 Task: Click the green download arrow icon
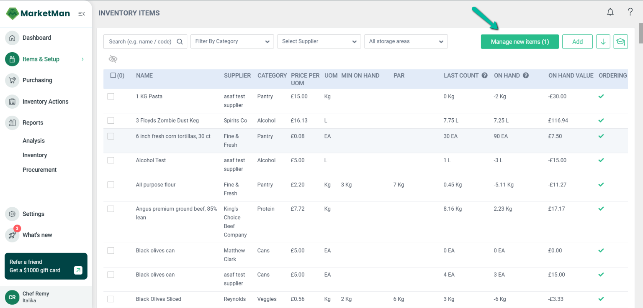click(x=603, y=41)
